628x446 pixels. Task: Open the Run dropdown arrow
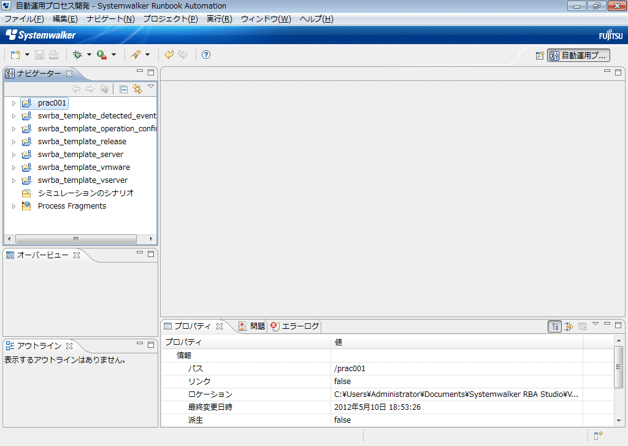click(113, 55)
